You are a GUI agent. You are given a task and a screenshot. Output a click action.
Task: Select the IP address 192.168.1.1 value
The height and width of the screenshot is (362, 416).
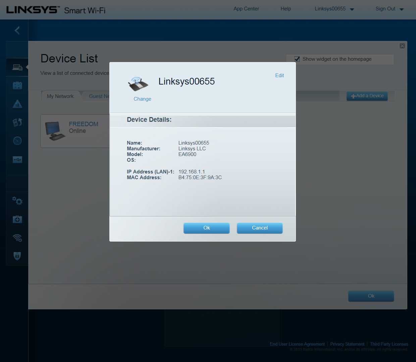coord(192,172)
